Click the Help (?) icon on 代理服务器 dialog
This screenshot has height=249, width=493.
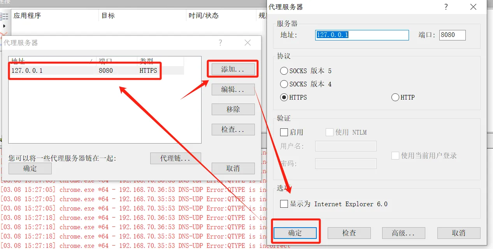pos(446,7)
